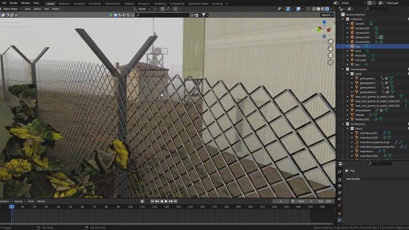This screenshot has height=230, width=409.
Task: Toggle X-ray mode
Action: pyautogui.click(x=309, y=9)
